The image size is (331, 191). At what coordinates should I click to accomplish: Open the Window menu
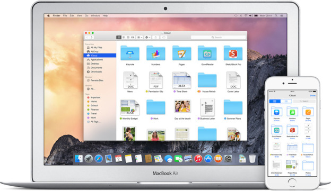click(95, 15)
